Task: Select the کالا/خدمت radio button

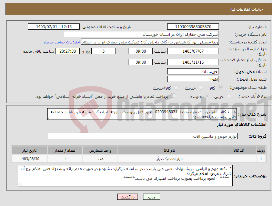Action: click(x=176, y=87)
